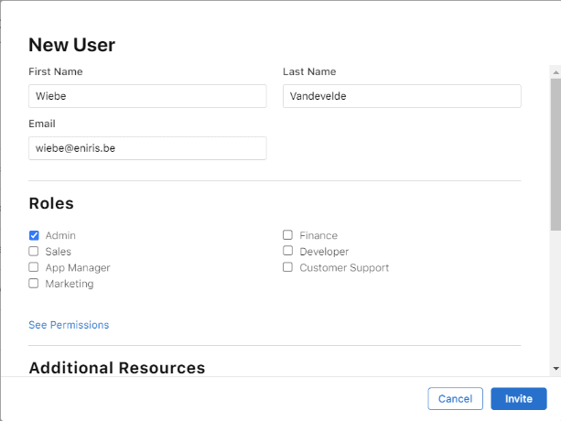Click the Last Name label
This screenshot has width=561, height=421.
tap(309, 71)
